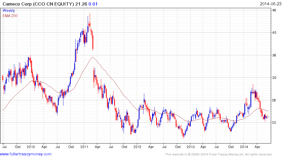Select the 2014-06-23 date label
The image size is (284, 158).
coord(271,4)
